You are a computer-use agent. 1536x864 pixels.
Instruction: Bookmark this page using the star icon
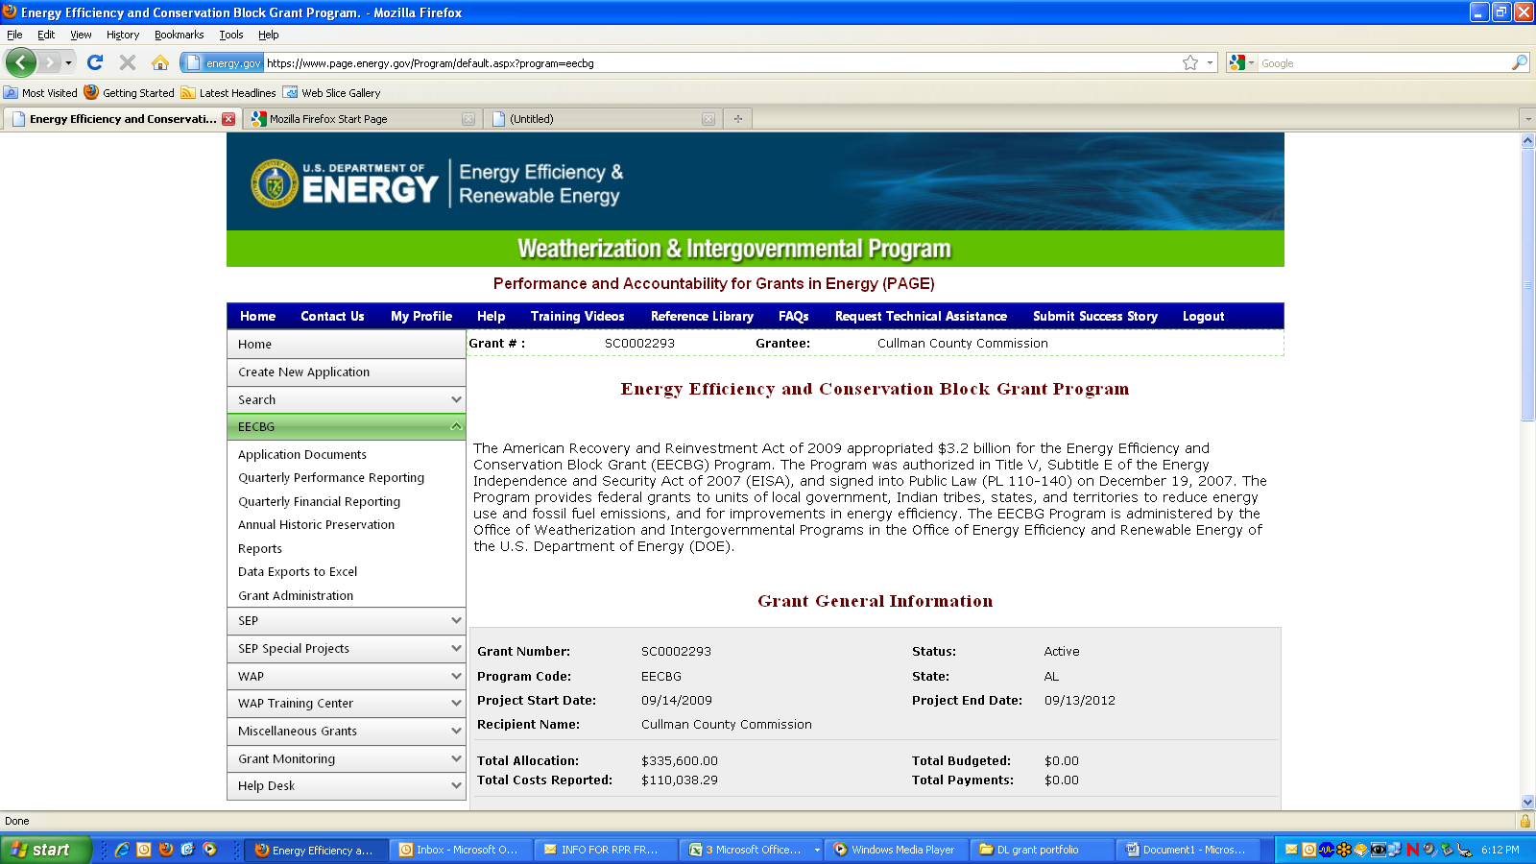click(1190, 62)
